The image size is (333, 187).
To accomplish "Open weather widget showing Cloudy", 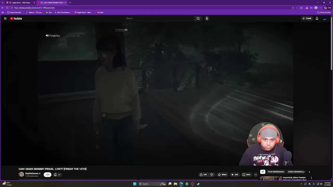I will coord(7,184).
